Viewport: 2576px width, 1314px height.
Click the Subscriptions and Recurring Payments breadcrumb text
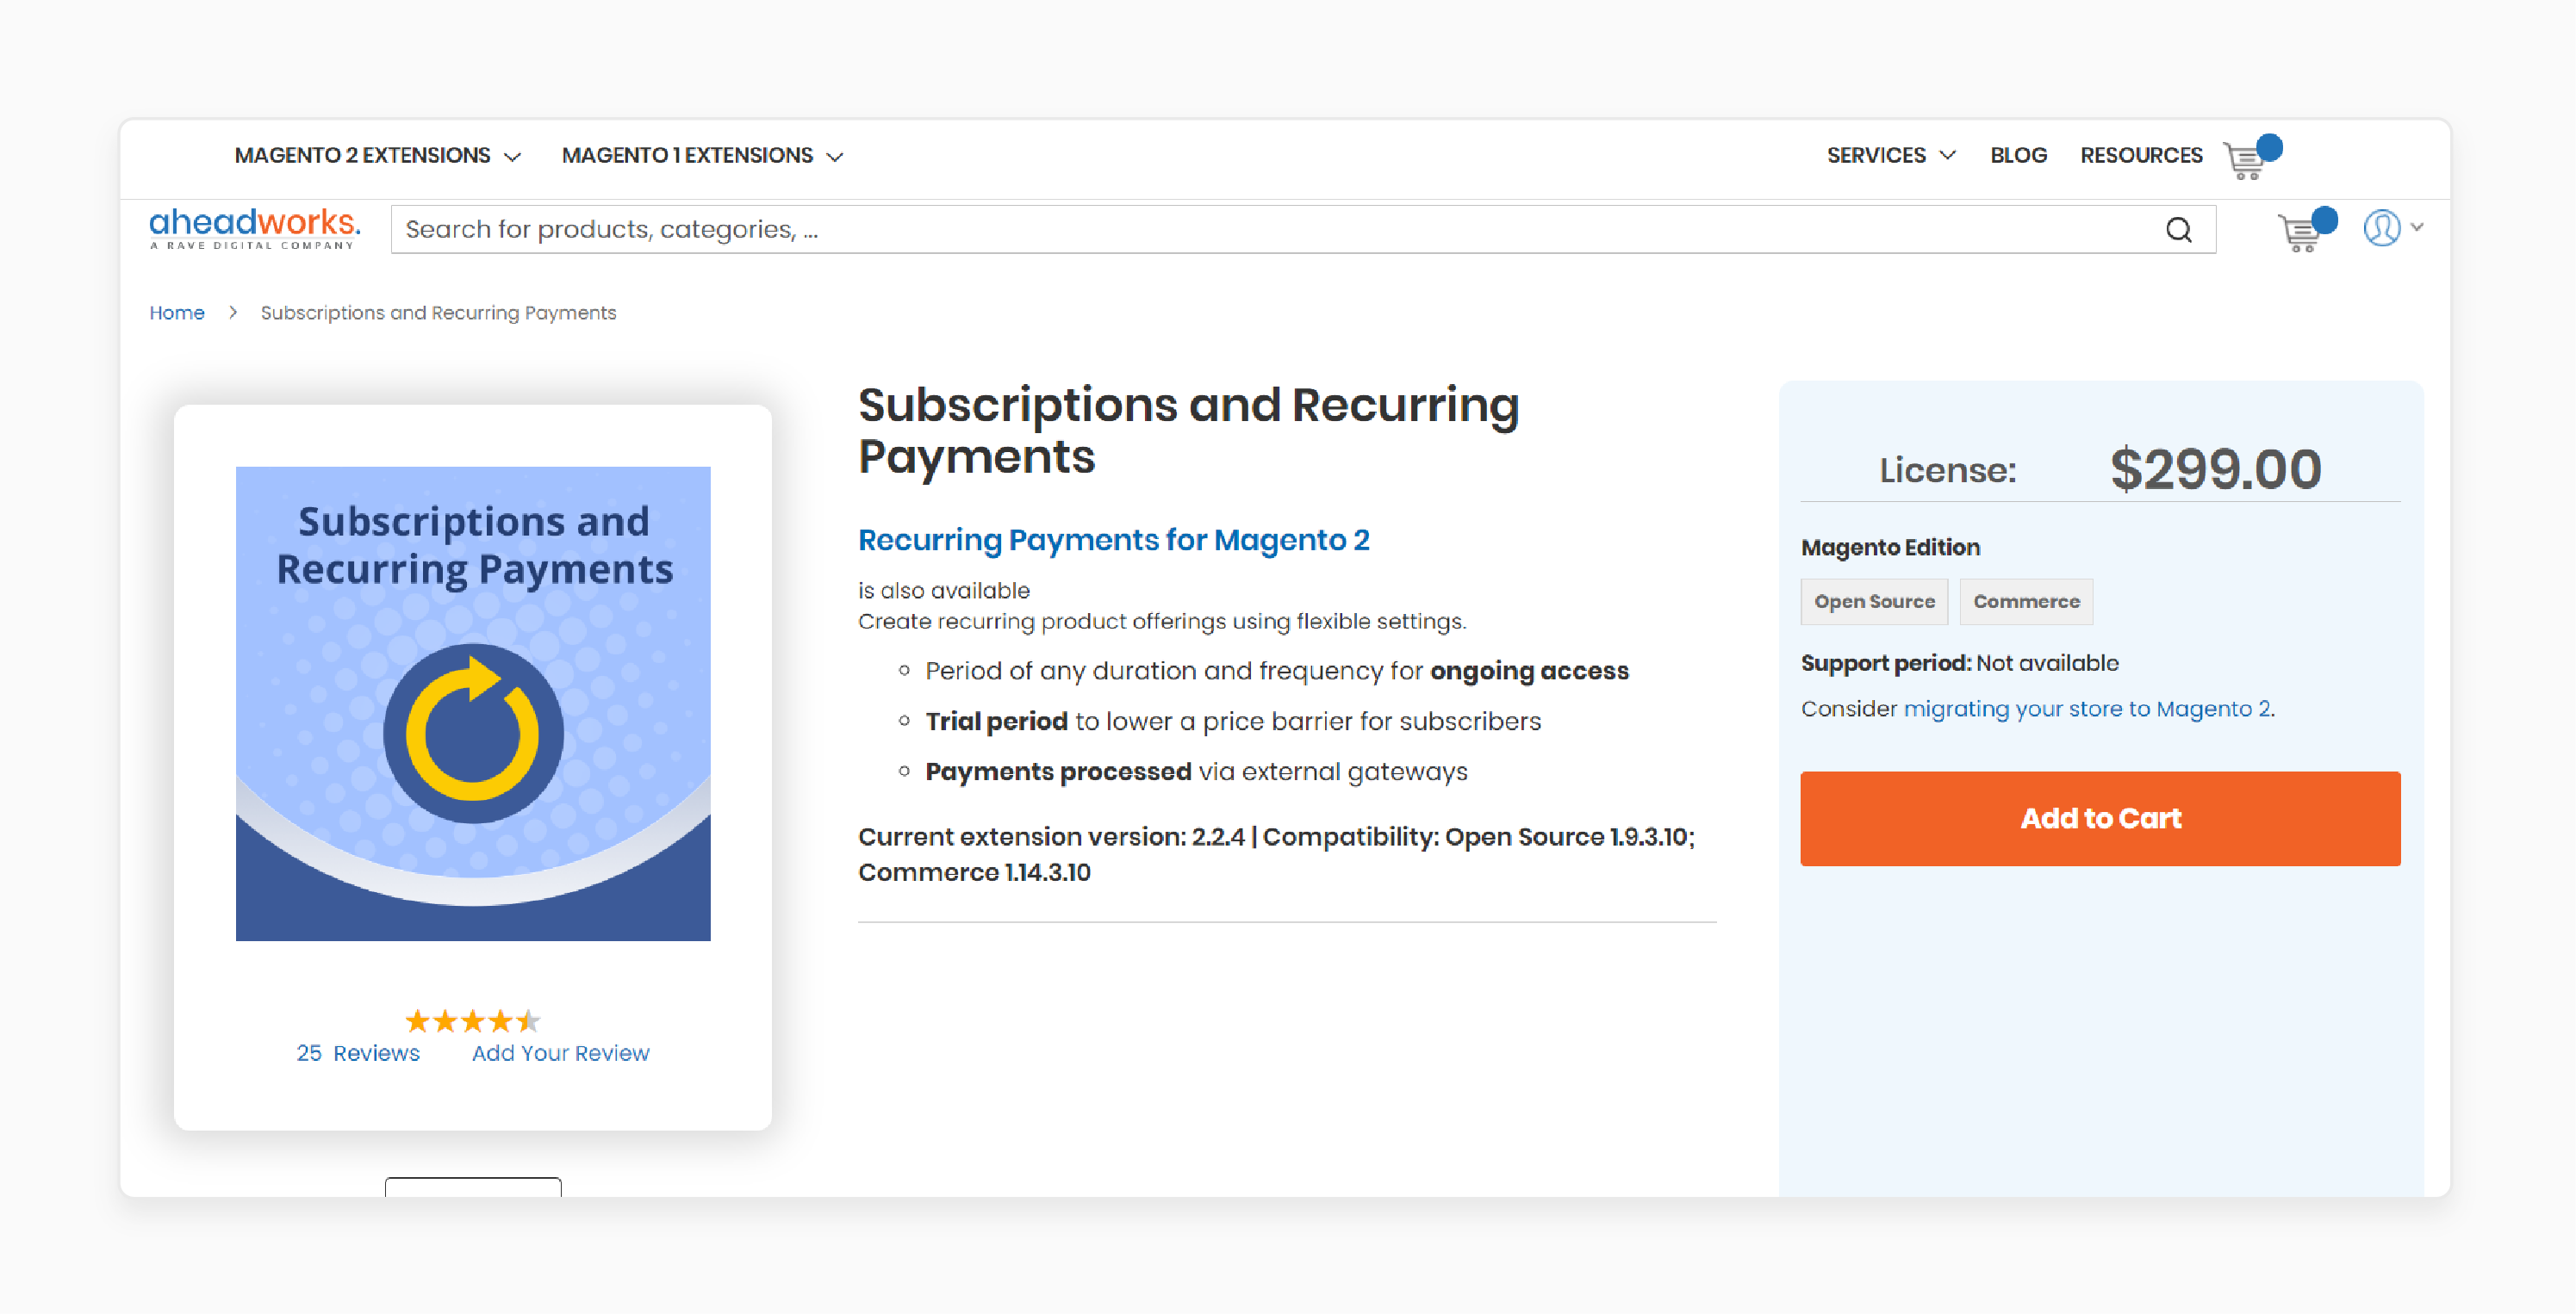coord(438,313)
